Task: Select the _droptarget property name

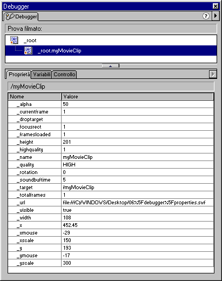Action: (x=30, y=119)
